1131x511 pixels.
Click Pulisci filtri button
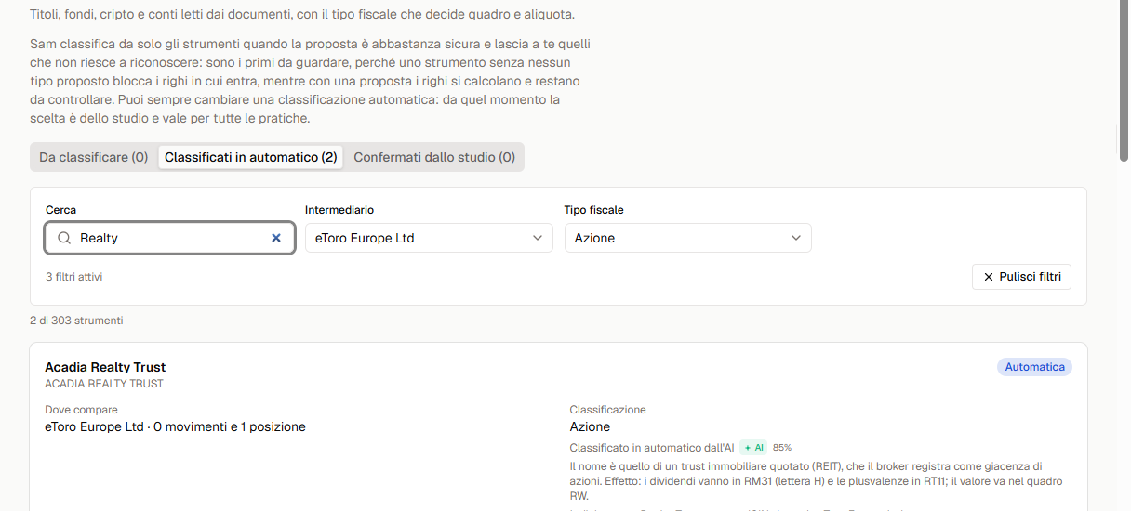click(1021, 277)
